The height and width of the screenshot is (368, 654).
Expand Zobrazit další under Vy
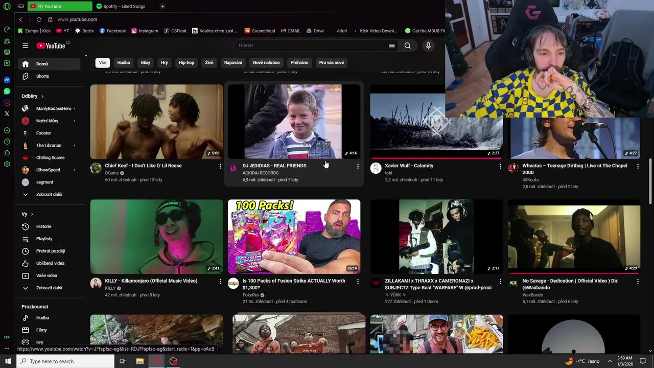click(x=50, y=288)
